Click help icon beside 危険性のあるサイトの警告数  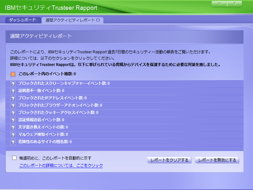[x=13, y=142]
